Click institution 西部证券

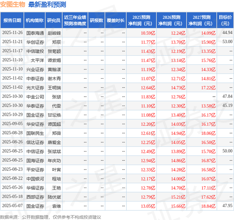(35, 197)
